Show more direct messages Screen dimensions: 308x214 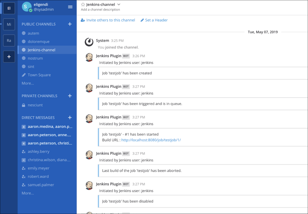tap(28, 193)
